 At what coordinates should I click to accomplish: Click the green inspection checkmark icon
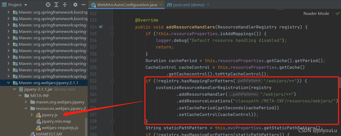[337, 14]
